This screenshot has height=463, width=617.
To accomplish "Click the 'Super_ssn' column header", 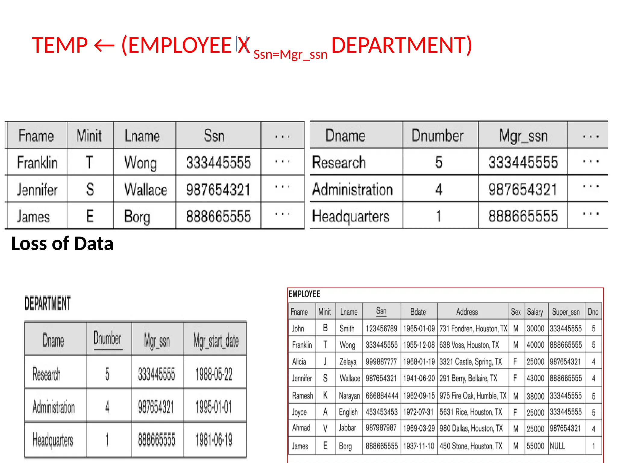I will pos(566,312).
